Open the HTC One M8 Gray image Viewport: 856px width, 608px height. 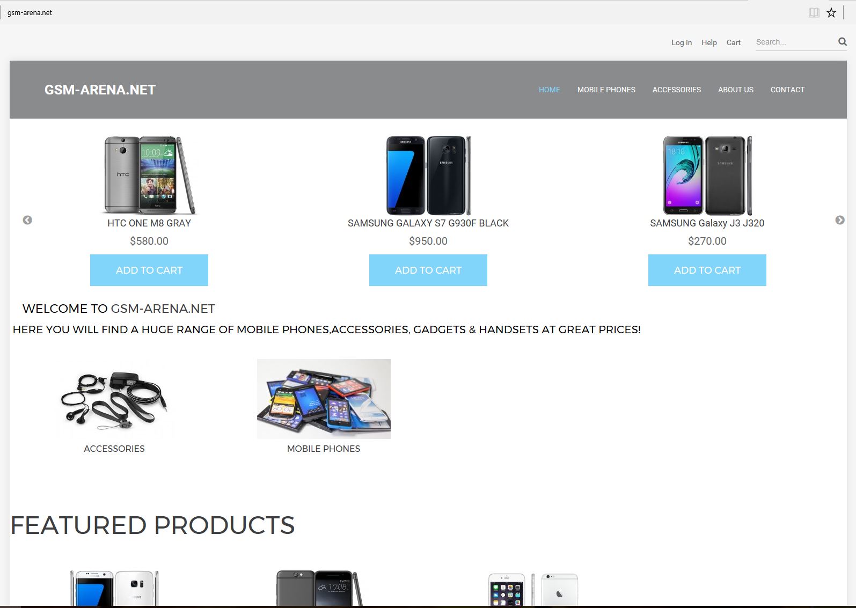coord(149,175)
